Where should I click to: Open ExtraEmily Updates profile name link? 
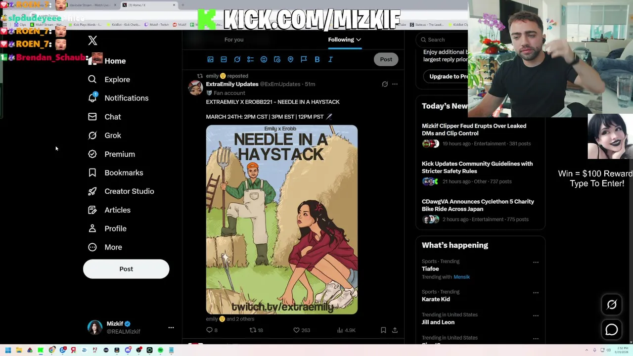pos(232,84)
